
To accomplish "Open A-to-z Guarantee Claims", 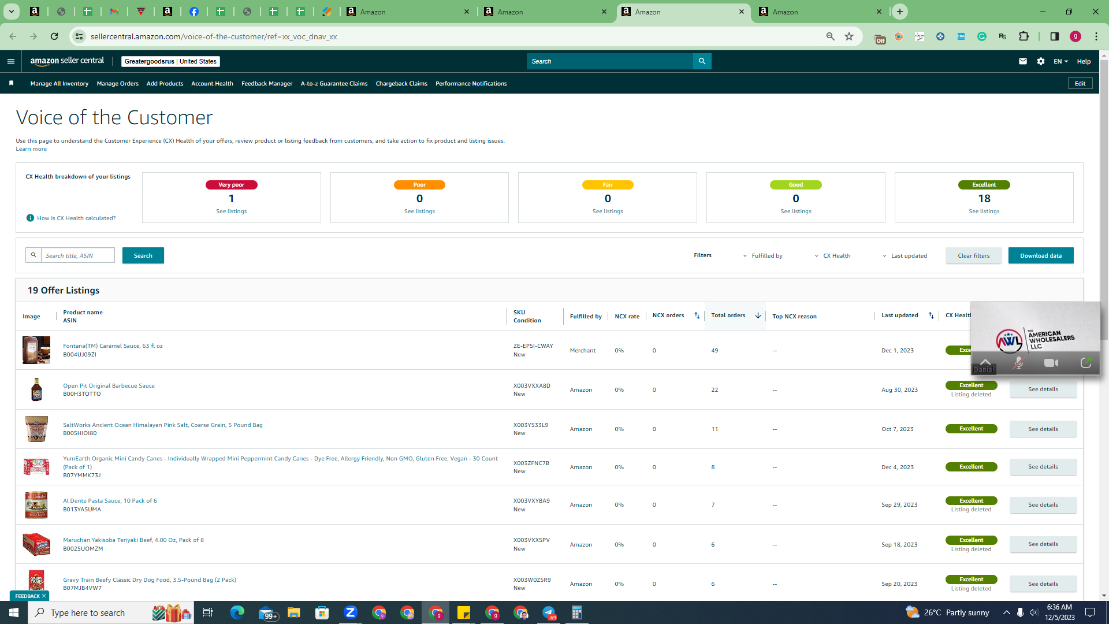I will click(x=334, y=83).
